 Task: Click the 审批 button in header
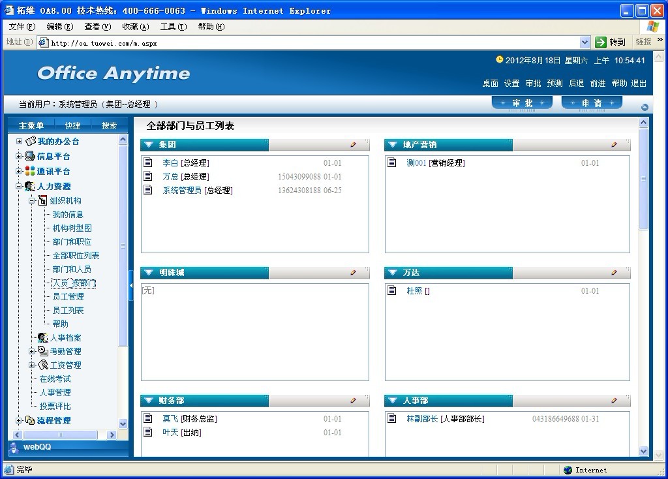click(x=522, y=103)
